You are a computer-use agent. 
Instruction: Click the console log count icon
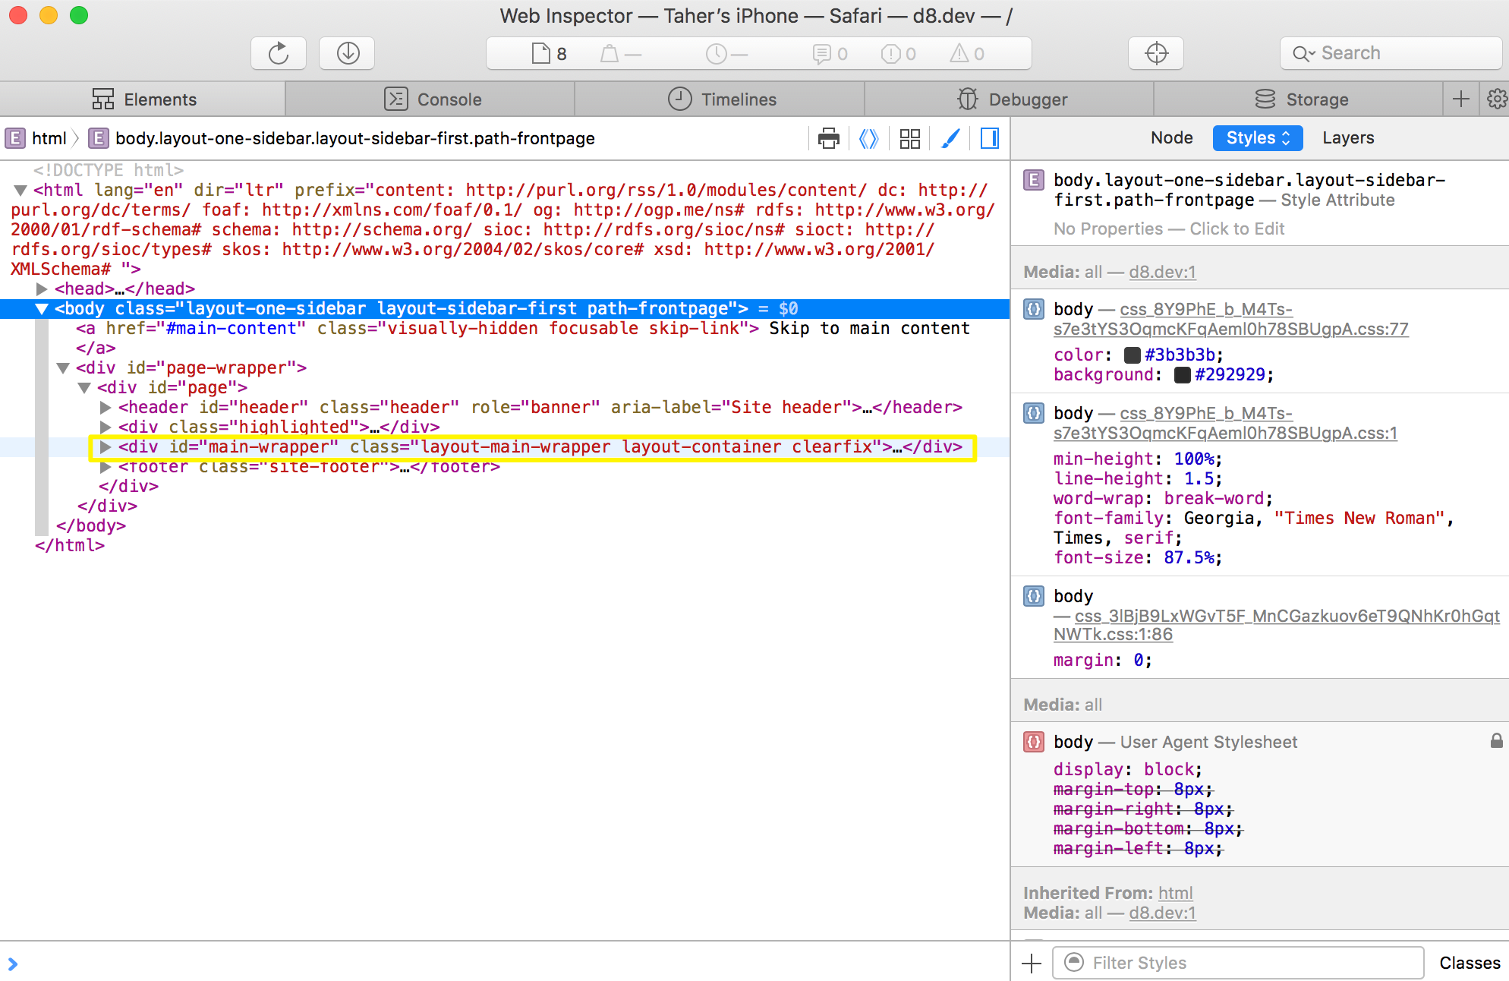[x=821, y=53]
